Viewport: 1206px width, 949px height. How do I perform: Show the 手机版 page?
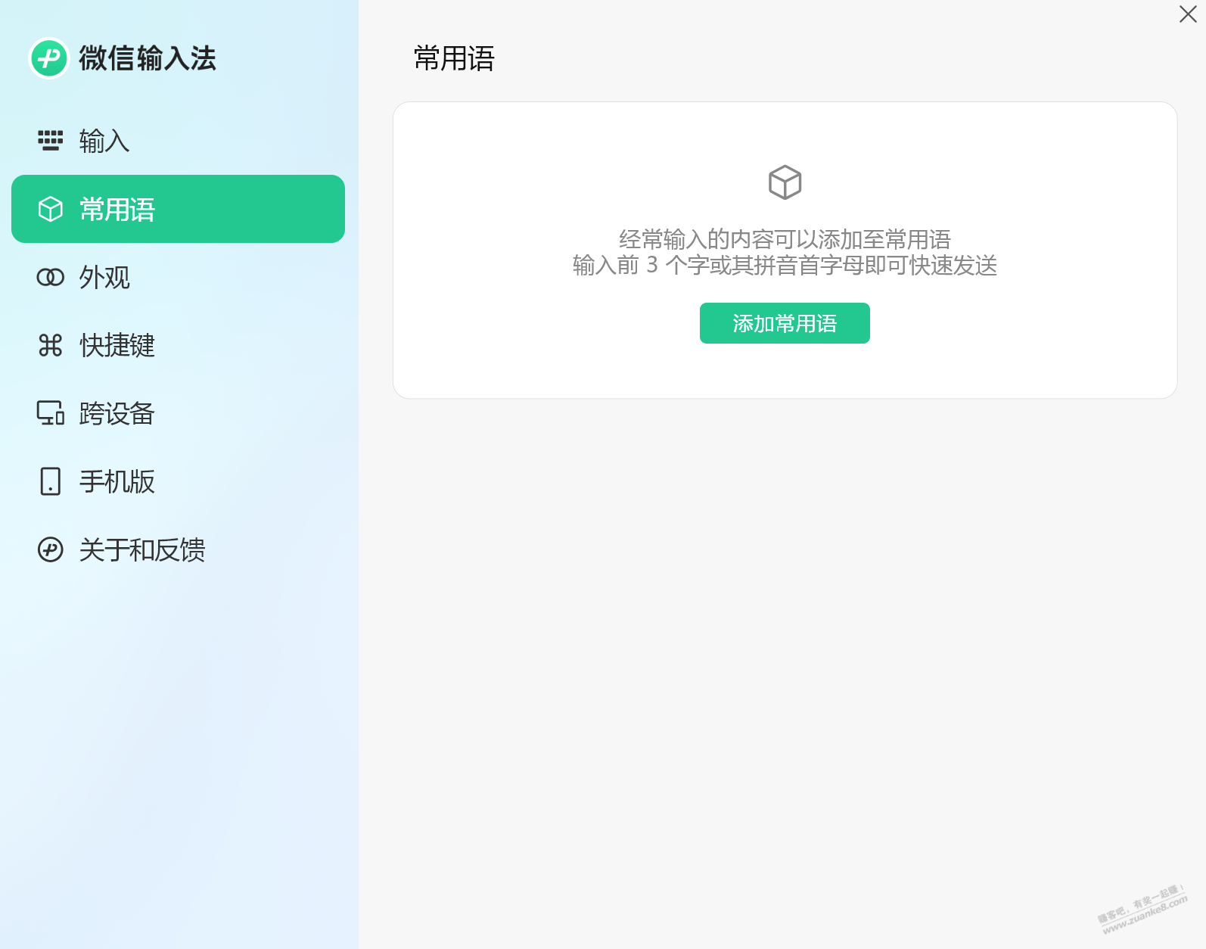tap(178, 481)
